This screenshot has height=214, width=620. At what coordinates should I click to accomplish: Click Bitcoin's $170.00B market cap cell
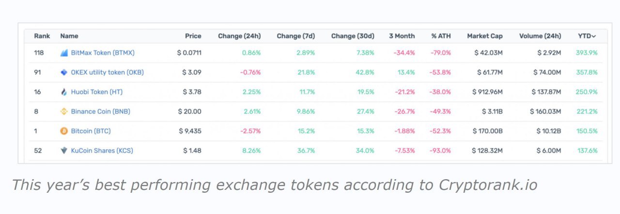click(487, 131)
